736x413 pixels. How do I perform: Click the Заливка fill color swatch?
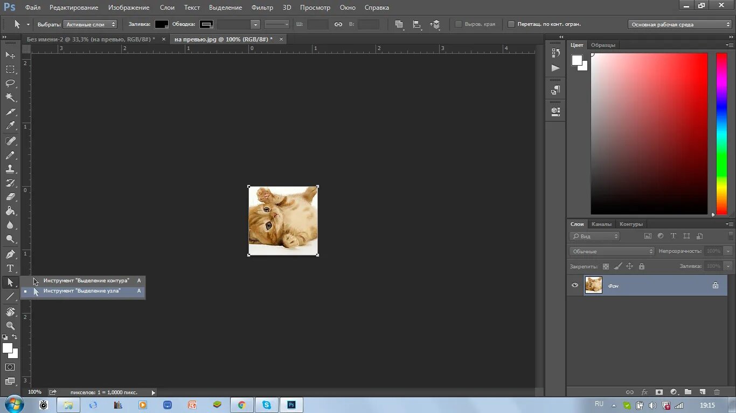(x=162, y=24)
